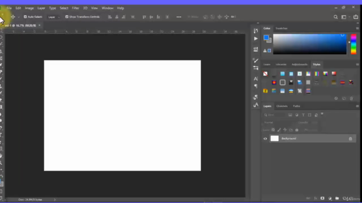
Task: Open the layer kind search dropdown
Action: point(275,115)
